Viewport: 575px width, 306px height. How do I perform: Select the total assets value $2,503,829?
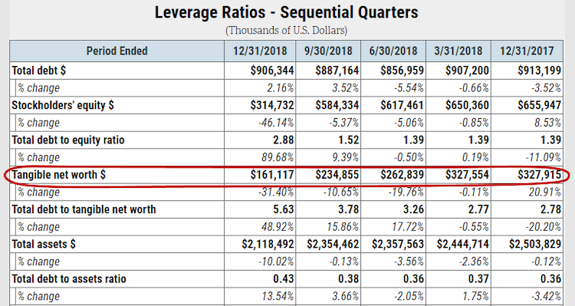point(535,245)
